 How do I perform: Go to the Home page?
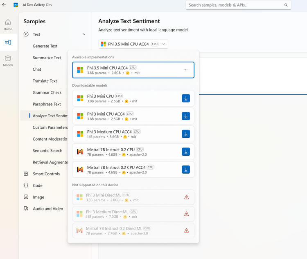[8, 25]
